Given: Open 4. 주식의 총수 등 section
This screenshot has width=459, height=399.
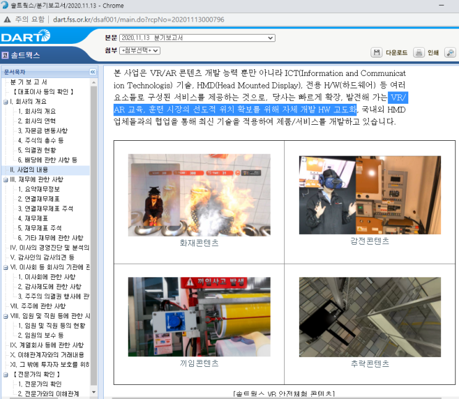Looking at the screenshot, I should click(41, 140).
